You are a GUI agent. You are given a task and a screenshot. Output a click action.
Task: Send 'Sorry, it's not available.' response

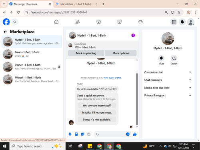[x=97, y=120]
